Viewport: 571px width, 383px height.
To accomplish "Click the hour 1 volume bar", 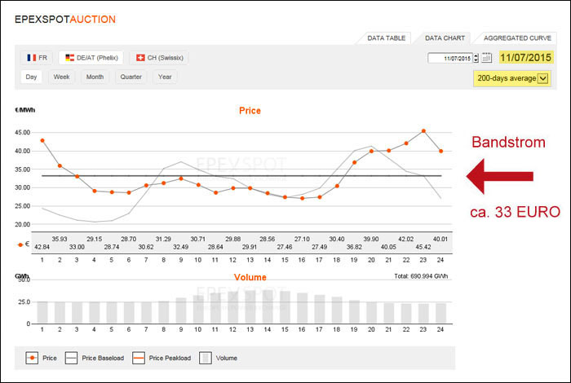I will (42, 312).
